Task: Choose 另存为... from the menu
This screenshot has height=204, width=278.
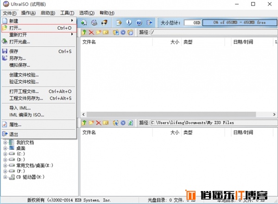Action: [x=39, y=58]
